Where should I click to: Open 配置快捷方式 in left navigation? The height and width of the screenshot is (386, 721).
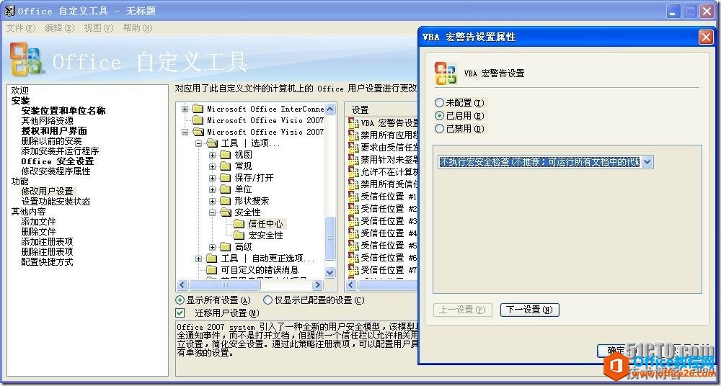pos(47,262)
